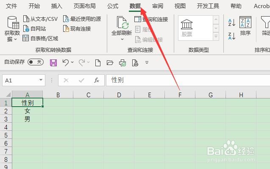
Task: Open the 获取数据 (Get Data) menu
Action: pos(12,29)
